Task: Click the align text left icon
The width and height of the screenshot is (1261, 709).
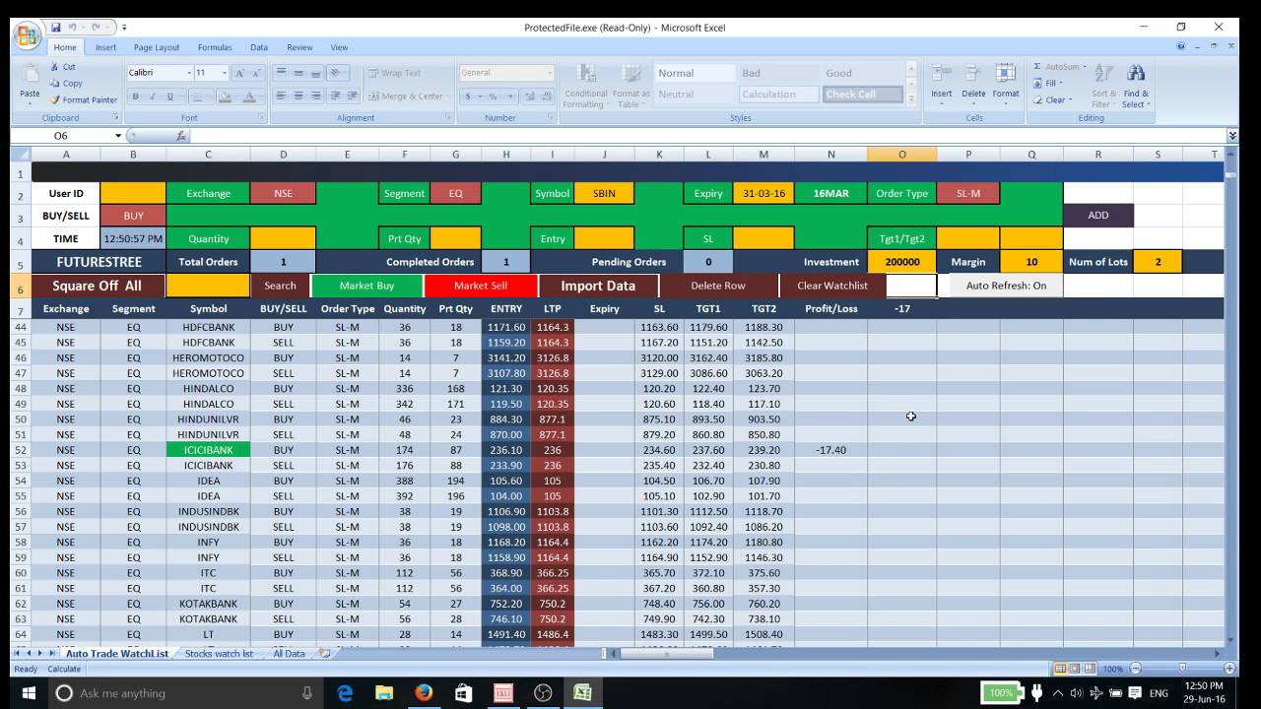Action: 282,96
